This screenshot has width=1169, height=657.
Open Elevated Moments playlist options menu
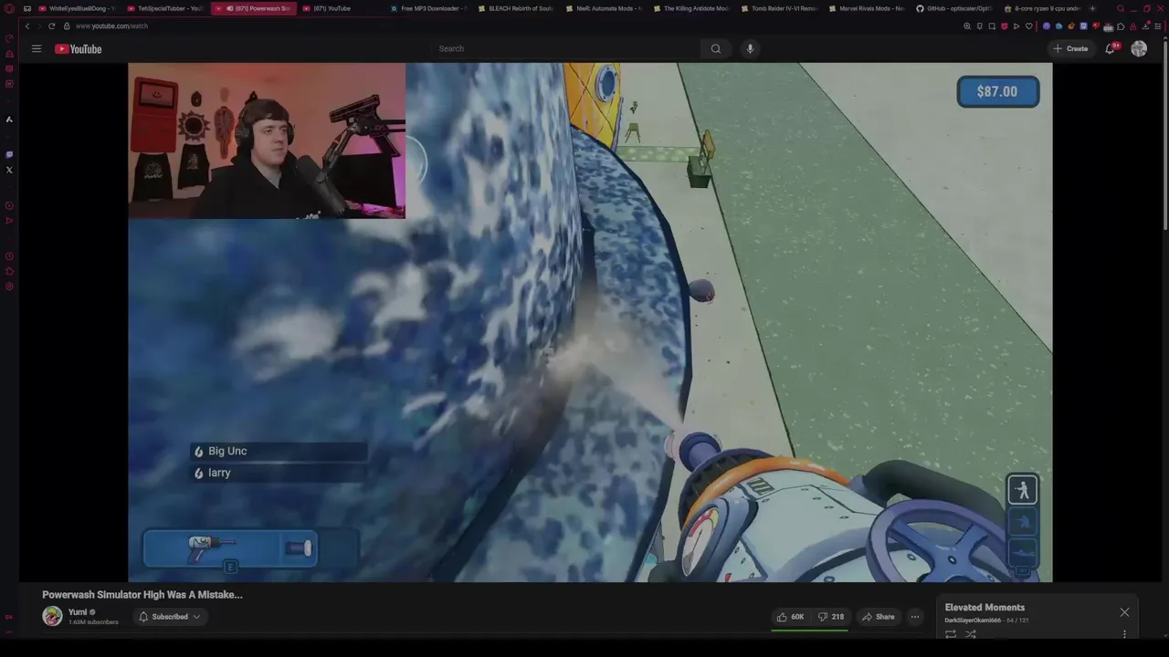click(x=1124, y=633)
